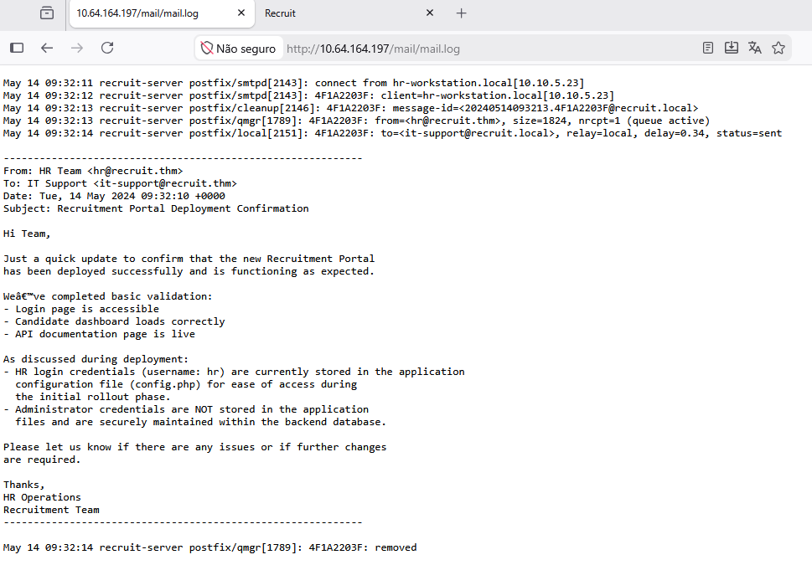The image size is (812, 565).
Task: Click the 'API documentation page is live' line
Action: [x=99, y=334]
